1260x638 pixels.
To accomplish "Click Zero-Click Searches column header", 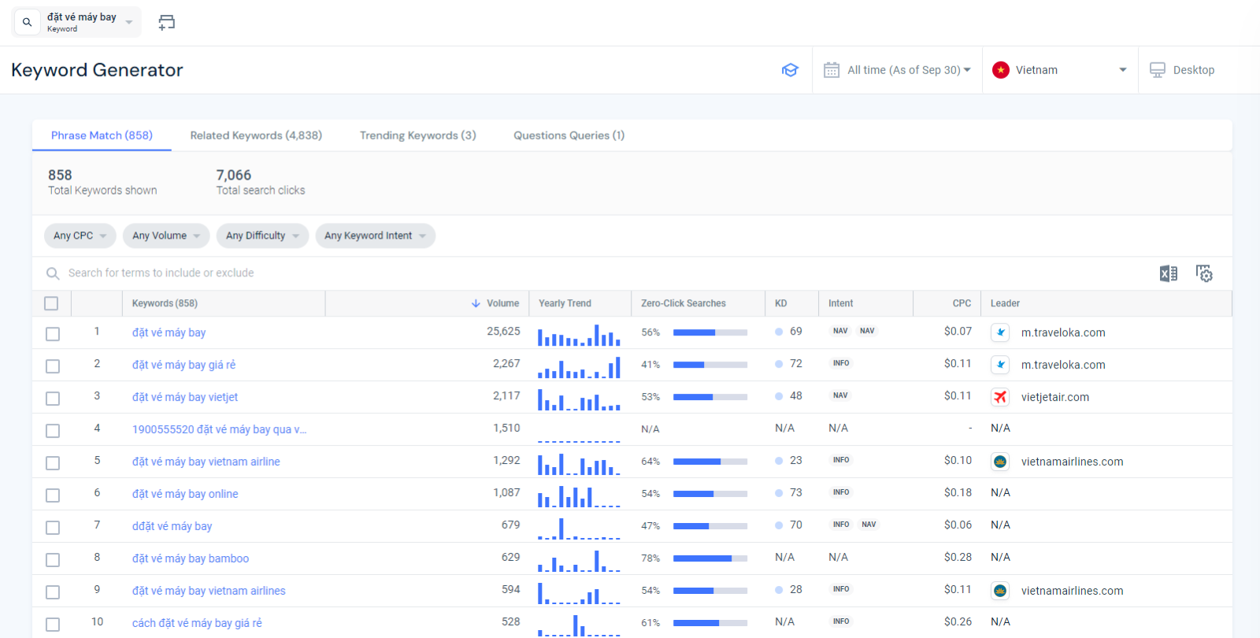I will [684, 303].
